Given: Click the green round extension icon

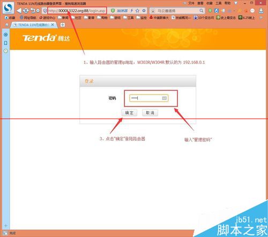Looking at the screenshot, I should coord(210,11).
